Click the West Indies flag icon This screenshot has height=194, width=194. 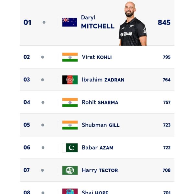70,191
